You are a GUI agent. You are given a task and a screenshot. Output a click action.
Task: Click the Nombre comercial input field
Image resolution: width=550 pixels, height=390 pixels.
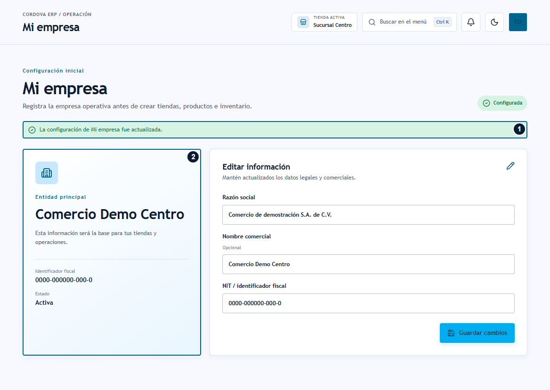click(368, 264)
